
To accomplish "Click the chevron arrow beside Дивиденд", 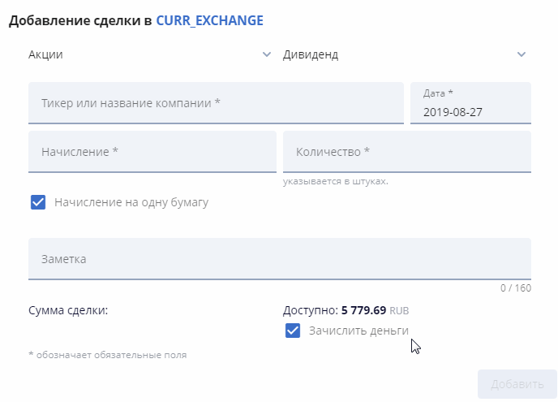I will (x=522, y=55).
